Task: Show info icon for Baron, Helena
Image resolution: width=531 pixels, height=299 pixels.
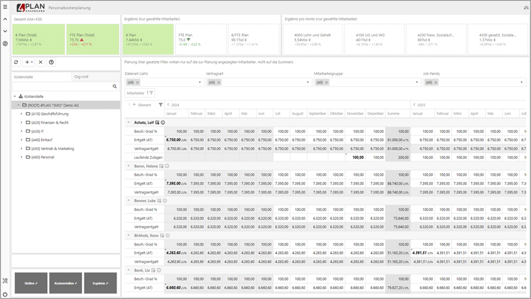Action: (167, 166)
